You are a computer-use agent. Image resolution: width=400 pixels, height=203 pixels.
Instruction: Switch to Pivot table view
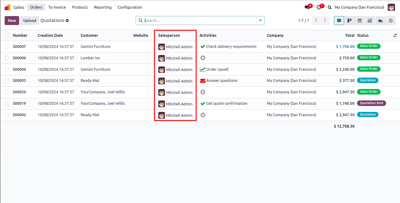click(370, 21)
